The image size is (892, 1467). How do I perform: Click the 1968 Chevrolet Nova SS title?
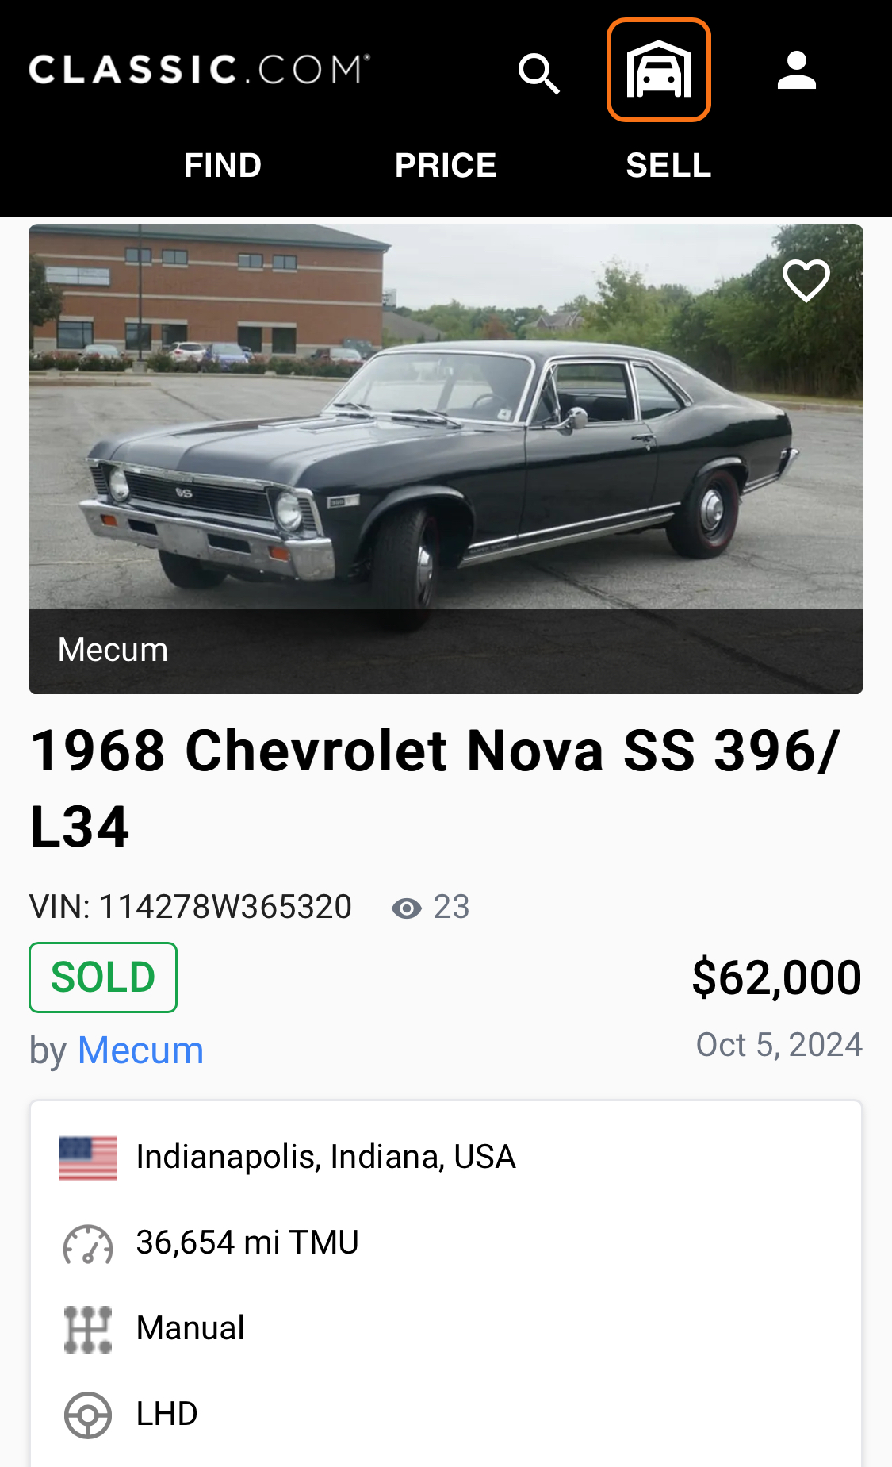[x=435, y=788]
